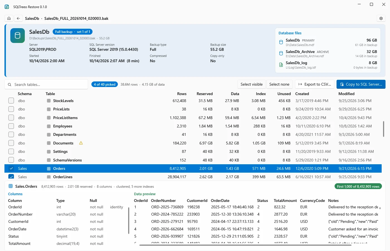390x251 pixels.
Task: Sort by the Modified column header
Action: (x=346, y=94)
